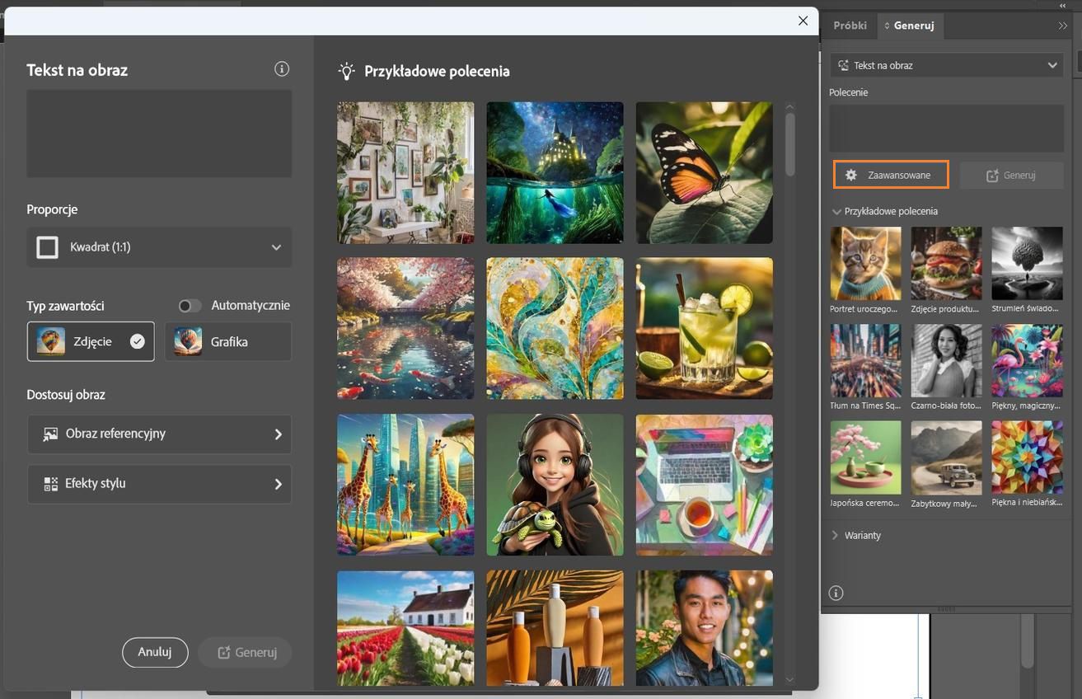
Task: Switch to the Próbki tab
Action: tap(850, 26)
